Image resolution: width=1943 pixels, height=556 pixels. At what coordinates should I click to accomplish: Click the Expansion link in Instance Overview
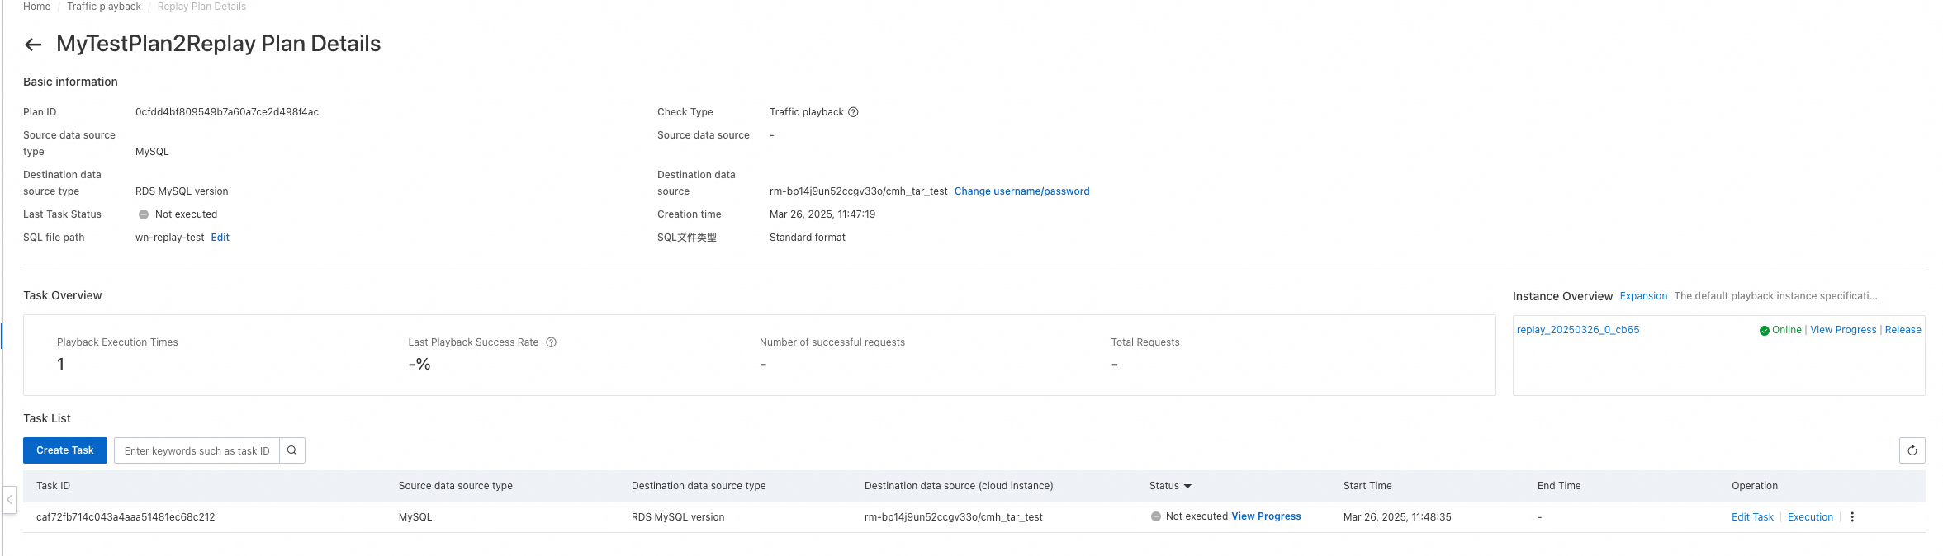1643,296
